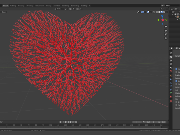The image size is (180, 135).
Task: Switch perspective/orthographic with grid icon
Action: (x=166, y=38)
